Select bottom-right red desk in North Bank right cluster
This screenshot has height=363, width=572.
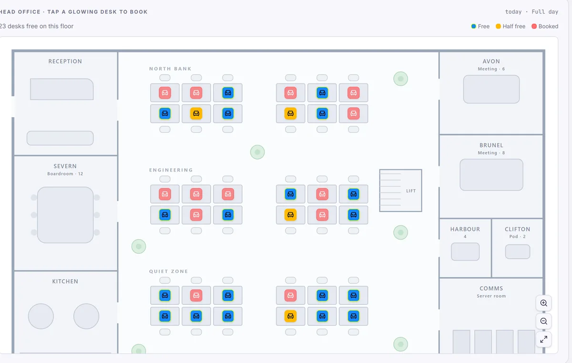pos(354,114)
